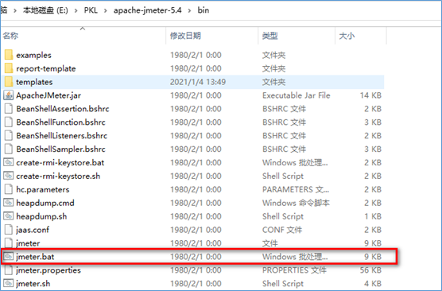The width and height of the screenshot is (442, 291).
Task: Click the CONF 文件 type cell
Action: click(282, 230)
